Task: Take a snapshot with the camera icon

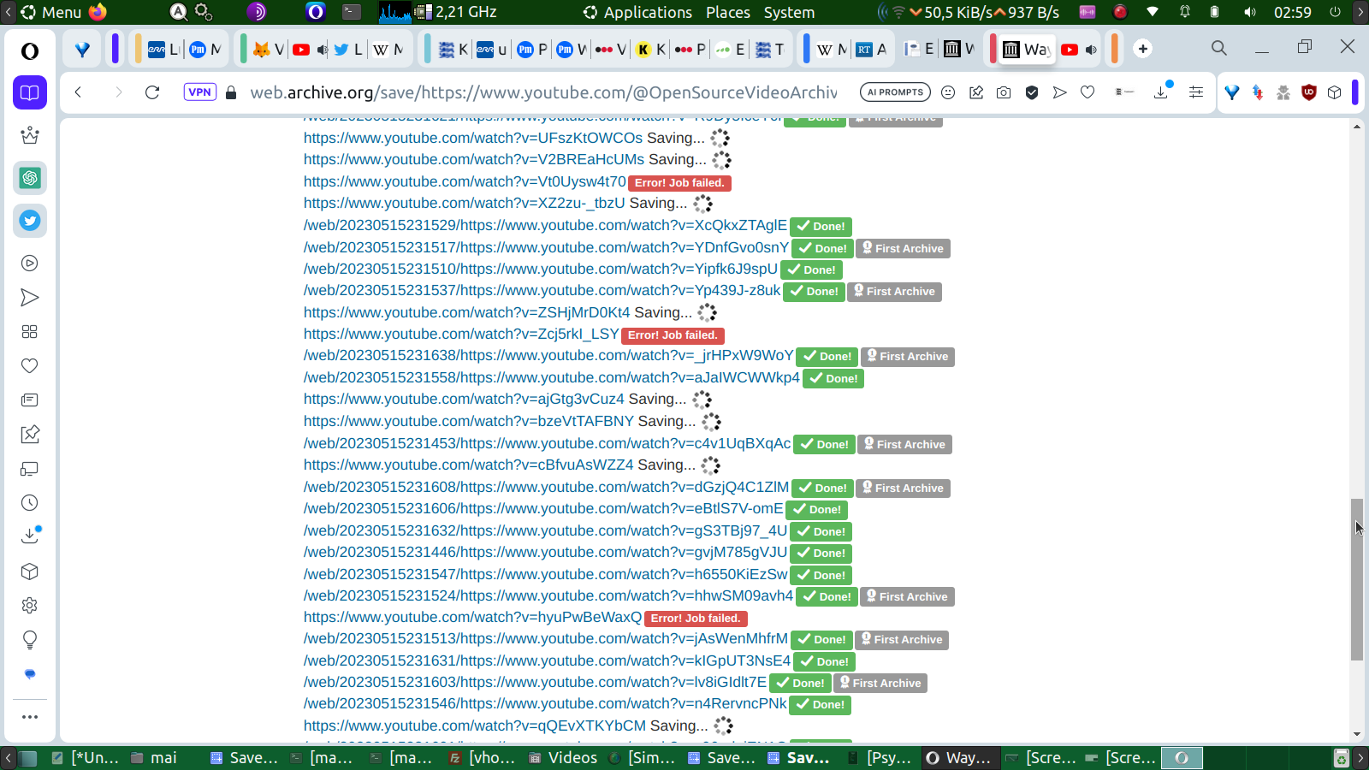Action: (1004, 92)
